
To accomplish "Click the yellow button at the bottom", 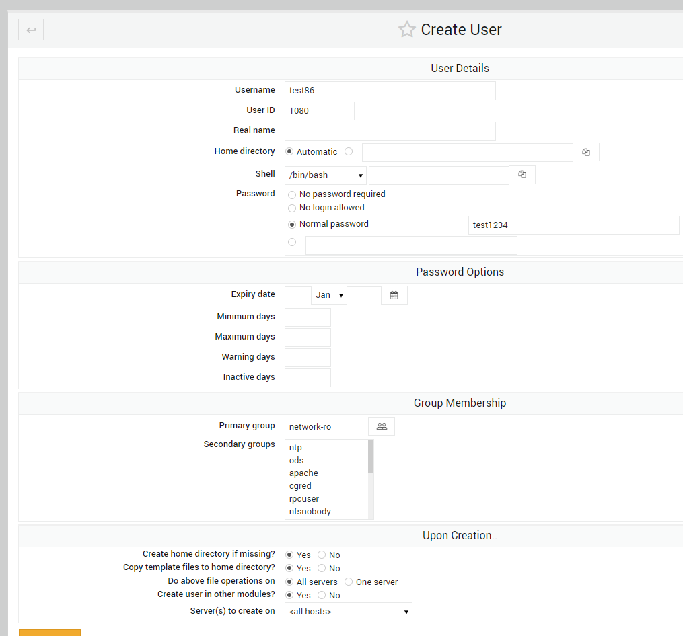I will pos(49,633).
